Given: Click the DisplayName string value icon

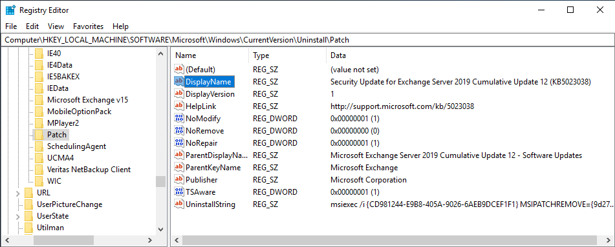Looking at the screenshot, I should point(179,81).
